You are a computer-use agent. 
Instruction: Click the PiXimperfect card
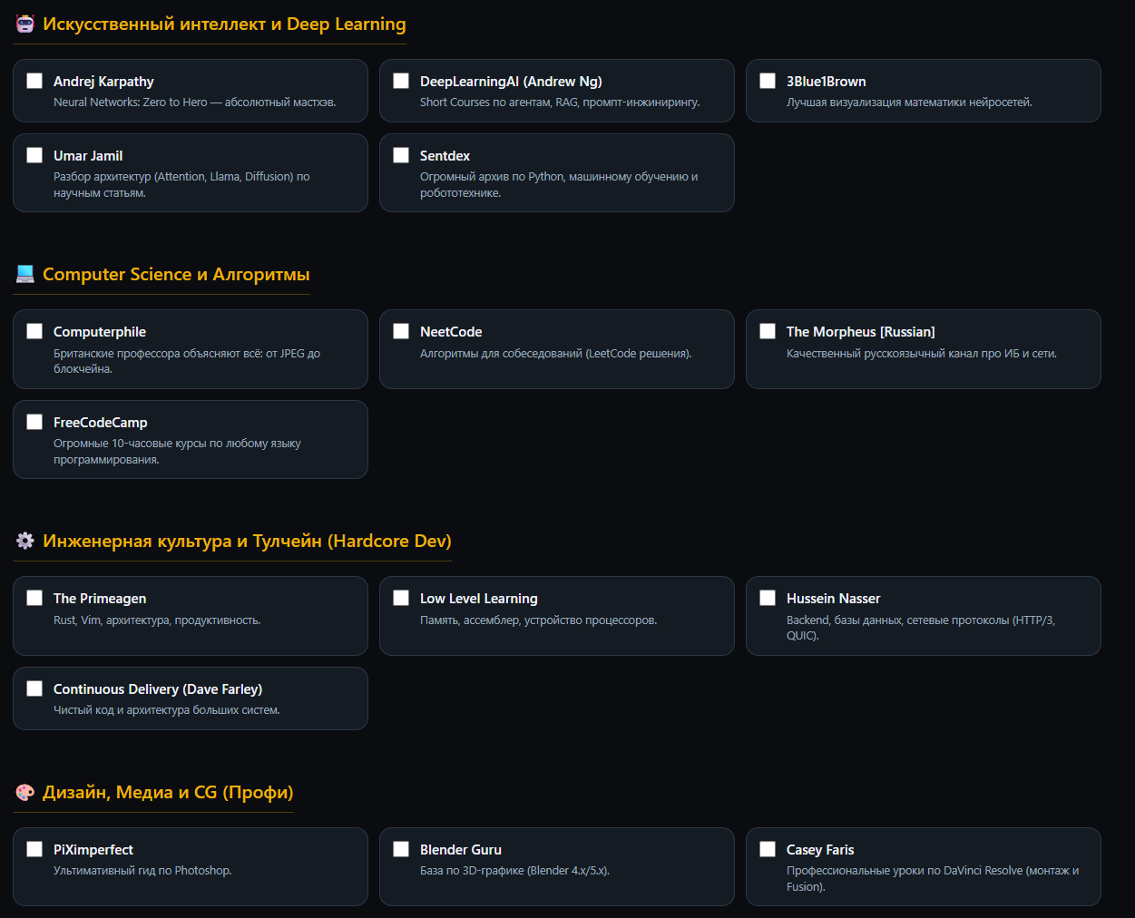tap(191, 866)
